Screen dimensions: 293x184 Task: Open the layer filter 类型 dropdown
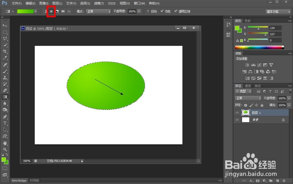pyautogui.click(x=243, y=91)
